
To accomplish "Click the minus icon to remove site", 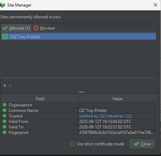I will [x=10, y=85].
